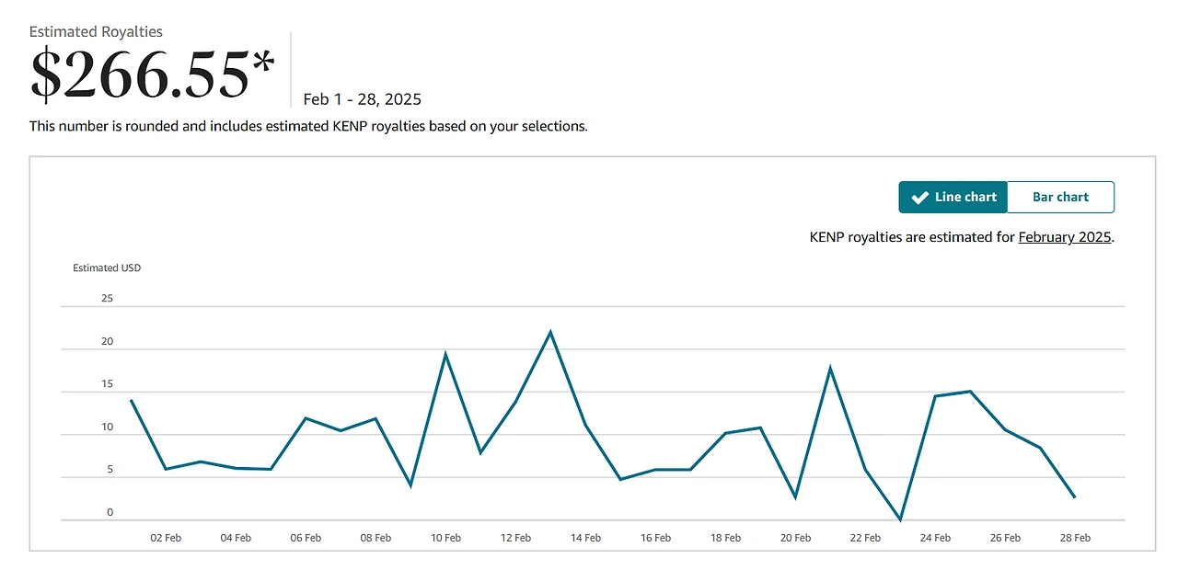
Task: Click the first data point on 01 Feb
Action: (x=132, y=402)
